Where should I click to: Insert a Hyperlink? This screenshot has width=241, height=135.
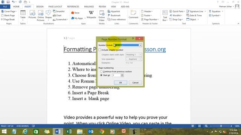tap(114, 11)
